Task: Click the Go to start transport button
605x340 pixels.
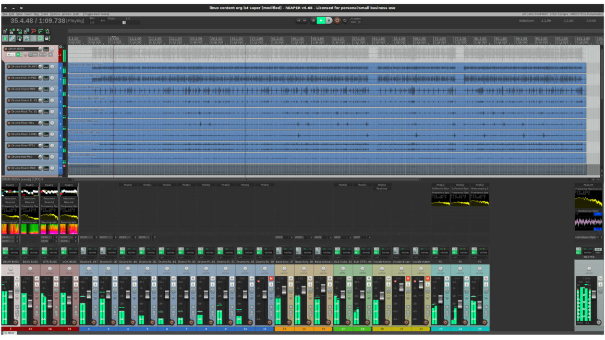Action: pos(299,20)
